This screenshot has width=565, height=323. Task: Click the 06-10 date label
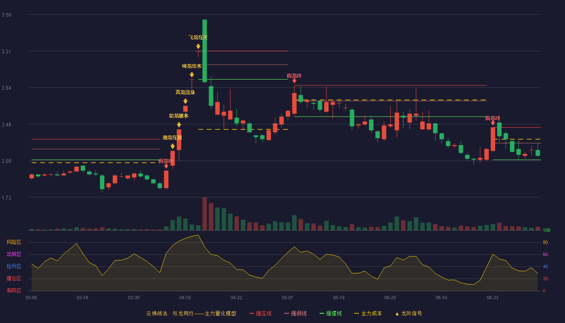click(441, 298)
